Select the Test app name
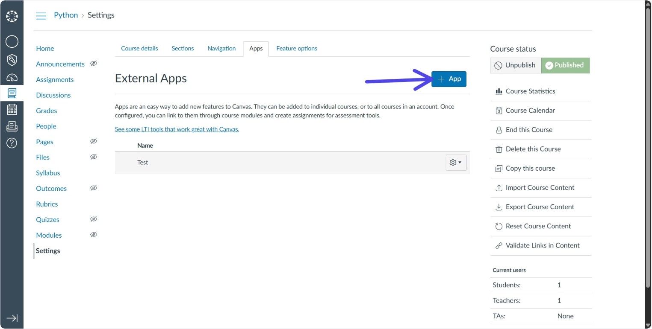 click(143, 163)
